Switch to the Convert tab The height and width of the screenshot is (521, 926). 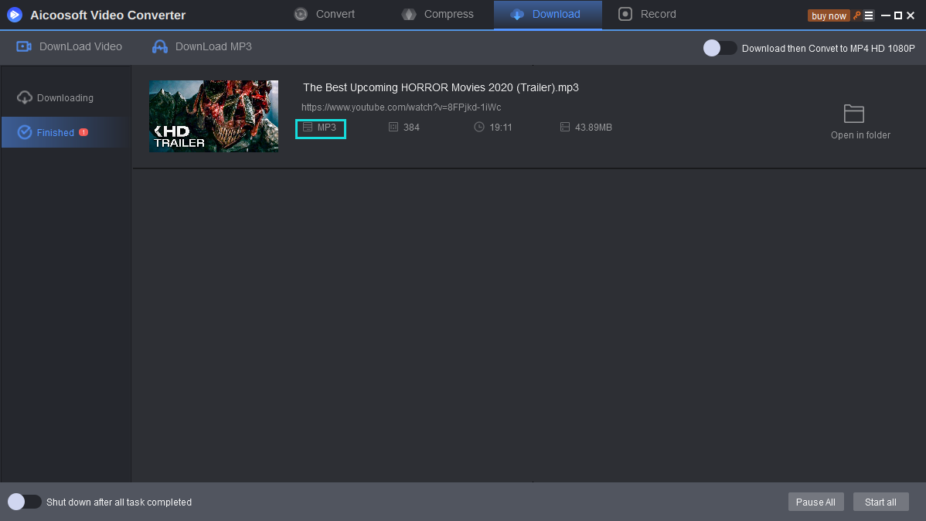[x=325, y=14]
